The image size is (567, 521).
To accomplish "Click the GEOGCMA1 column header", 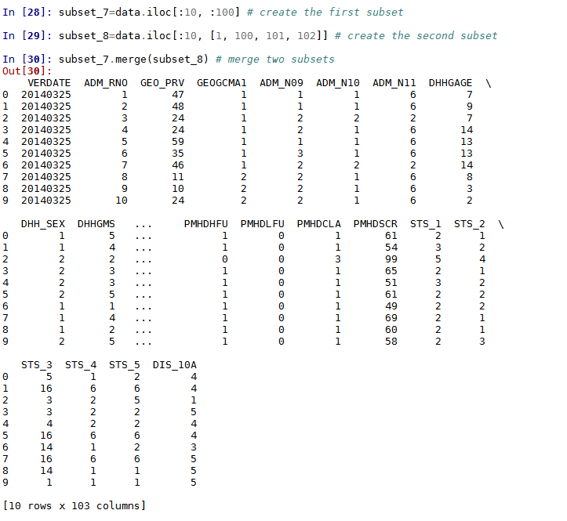I will [221, 83].
